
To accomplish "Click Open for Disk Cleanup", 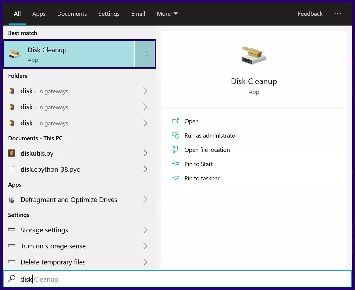I will 191,121.
